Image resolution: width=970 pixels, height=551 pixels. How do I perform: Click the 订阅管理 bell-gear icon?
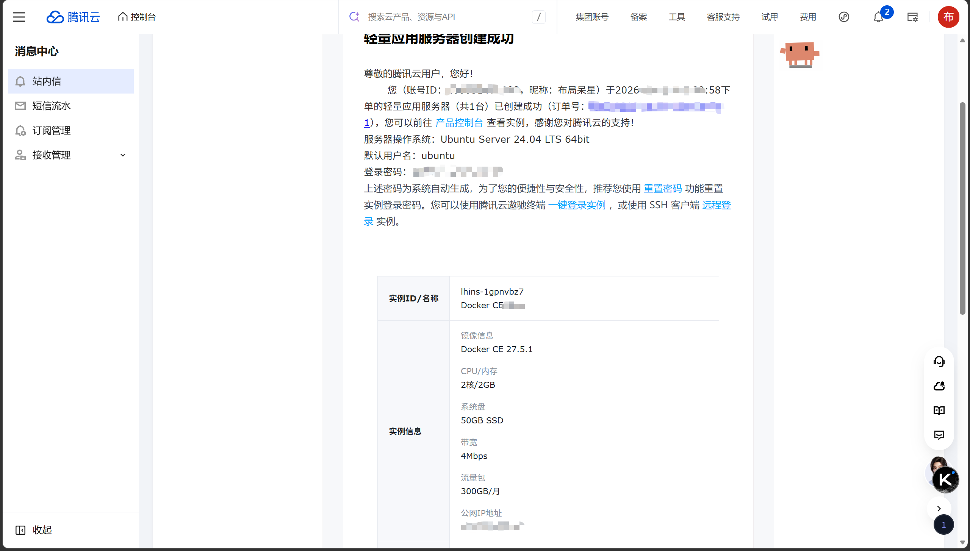click(x=20, y=130)
